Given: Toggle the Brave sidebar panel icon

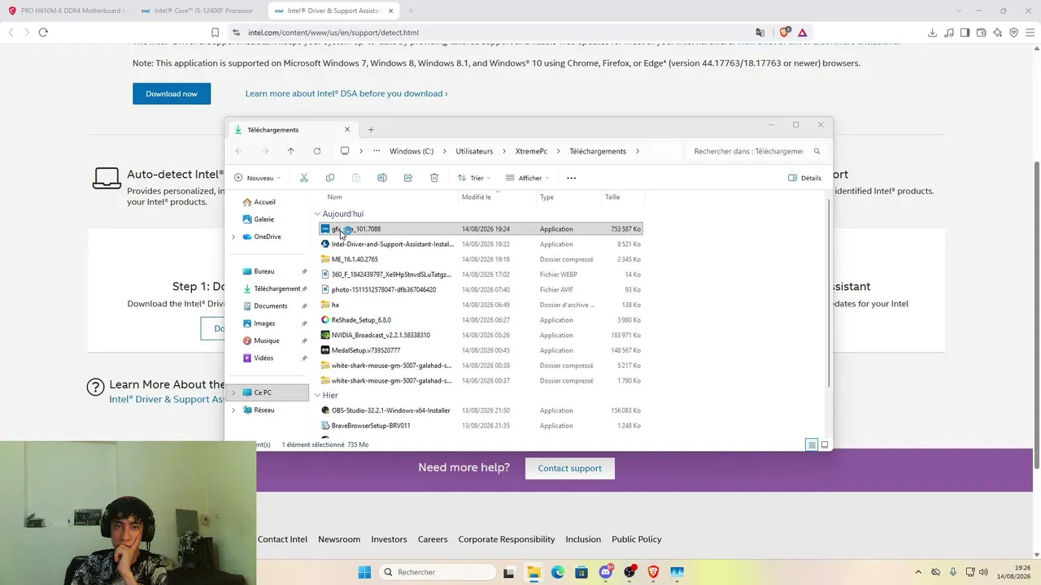Looking at the screenshot, I should click(965, 32).
